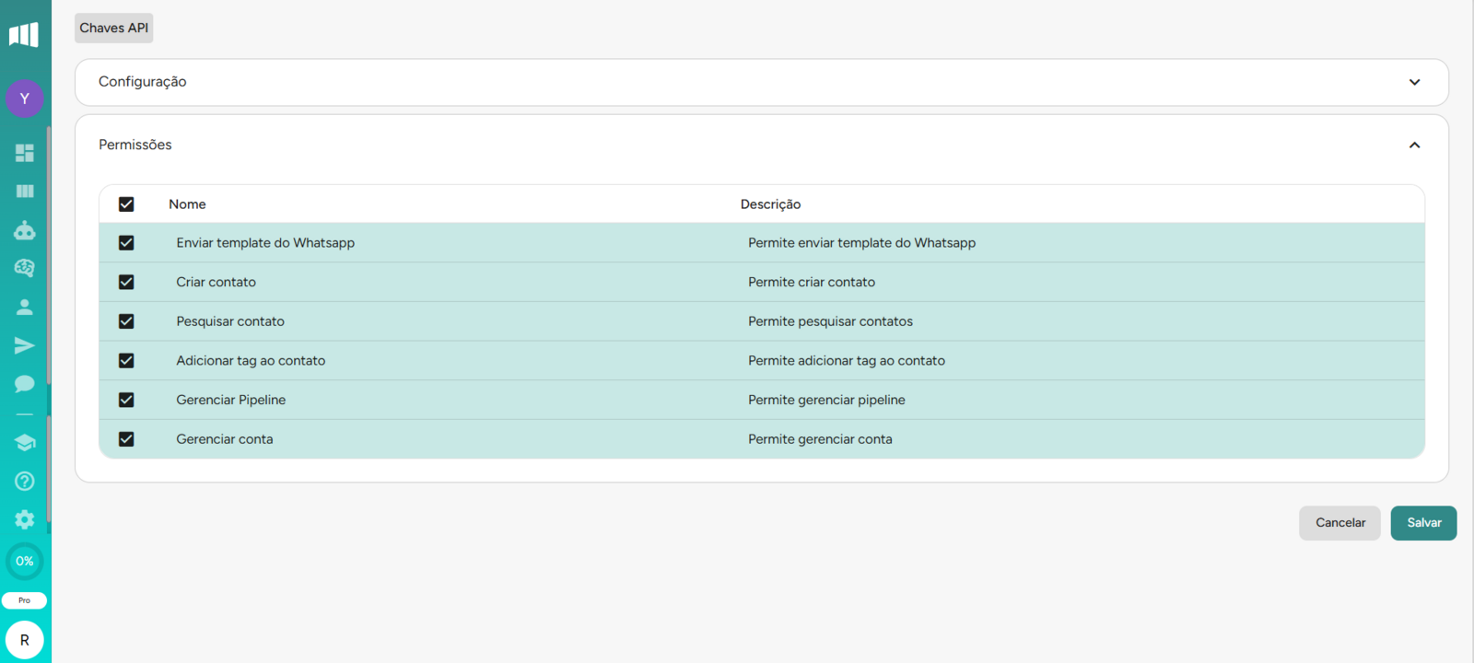Uncheck the select-all checkbox in header
The image size is (1474, 663).
coord(126,204)
